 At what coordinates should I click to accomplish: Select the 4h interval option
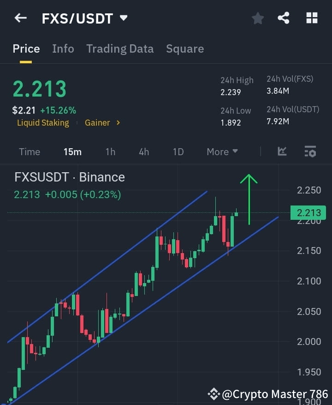143,151
